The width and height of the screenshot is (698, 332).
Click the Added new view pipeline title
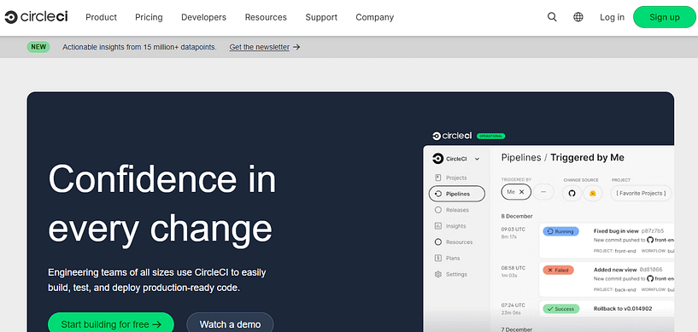pos(615,270)
